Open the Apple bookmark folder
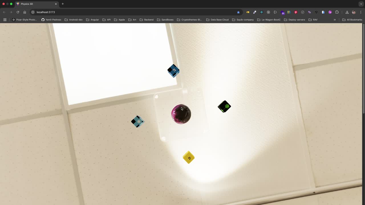 119,20
